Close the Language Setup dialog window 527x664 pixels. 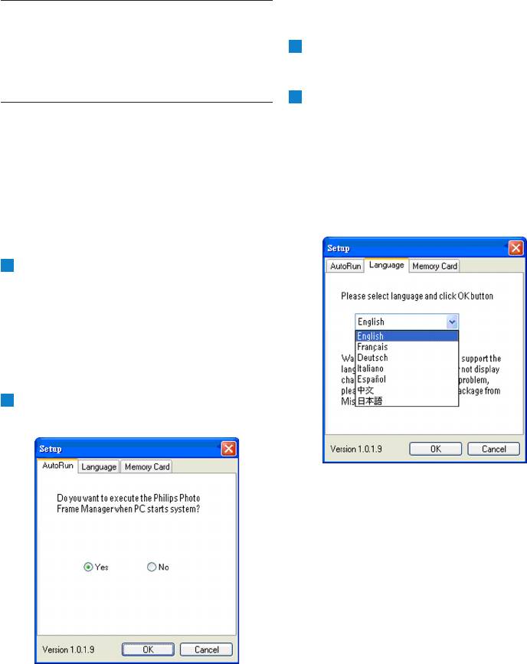pos(516,248)
